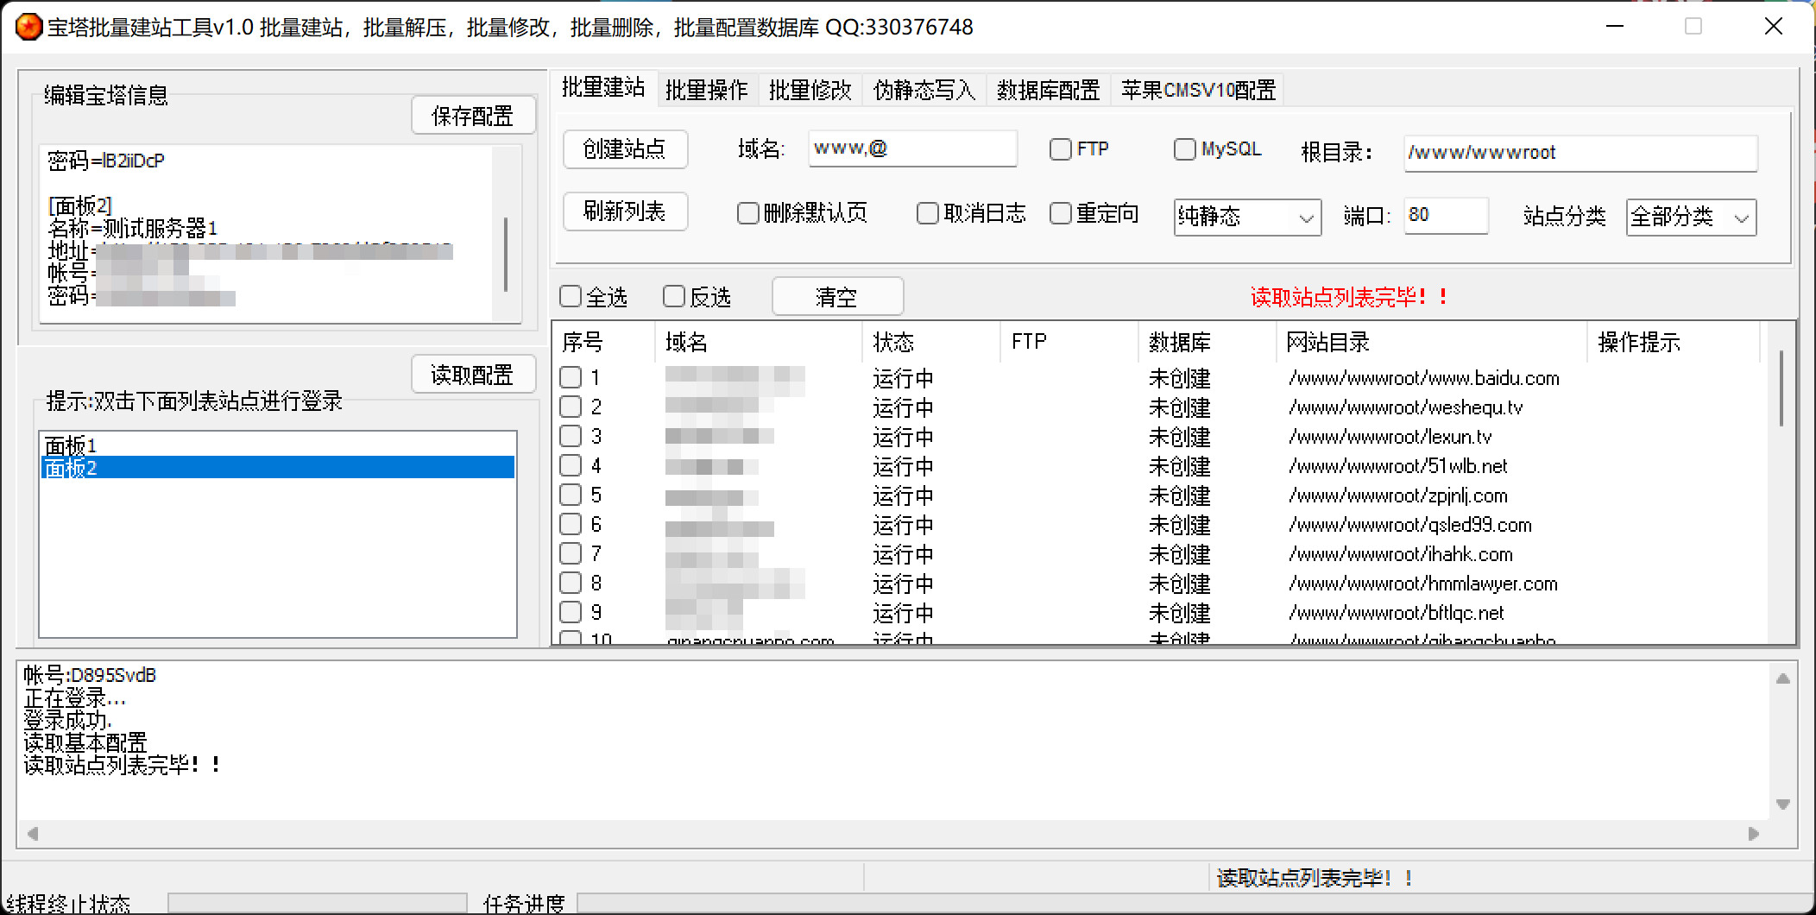1816x915 pixels.
Task: Click the 序号 column header
Action: (x=603, y=342)
